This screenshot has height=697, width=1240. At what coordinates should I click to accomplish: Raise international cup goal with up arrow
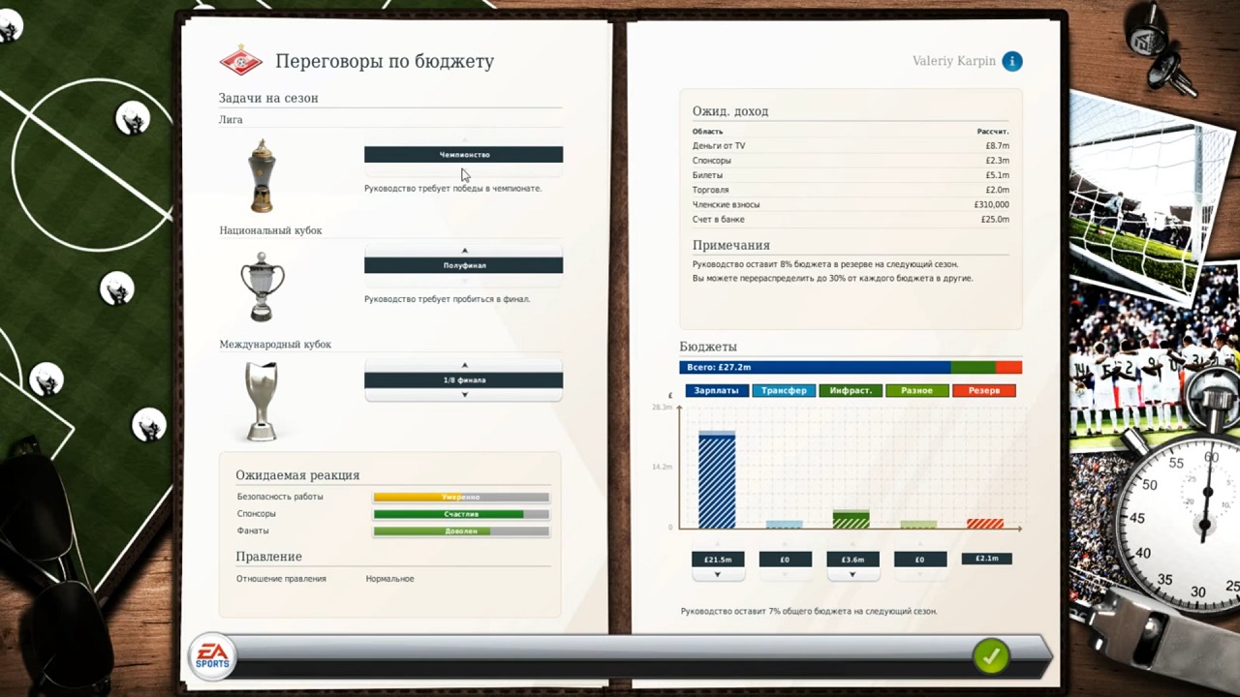(x=464, y=365)
